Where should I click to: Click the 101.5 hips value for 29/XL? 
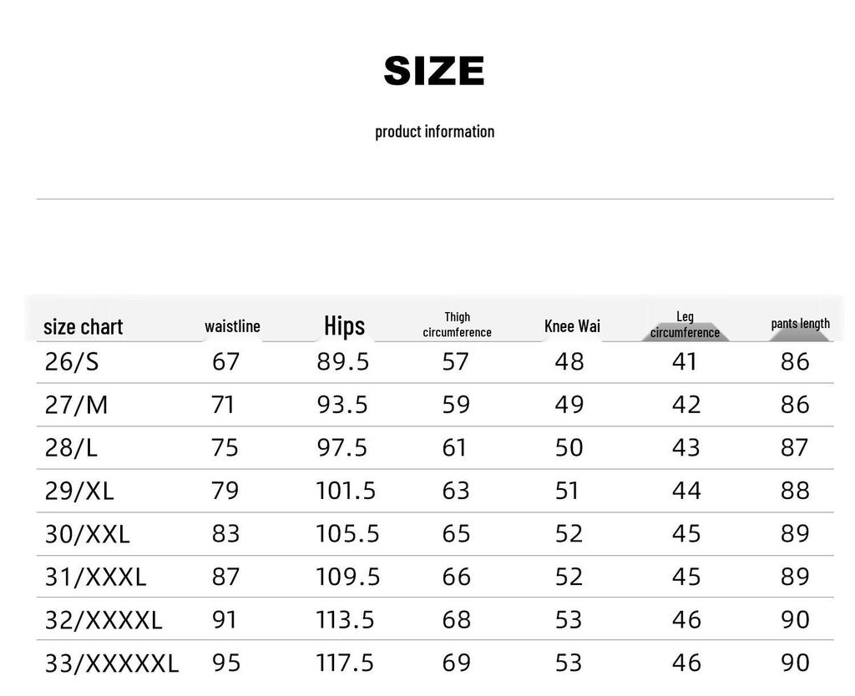(x=346, y=491)
